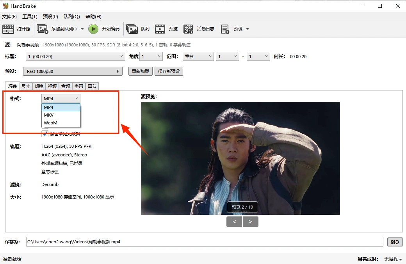Viewport: 406px width, 264px height.
Task: Open the Help (帮助) menu
Action: point(93,16)
